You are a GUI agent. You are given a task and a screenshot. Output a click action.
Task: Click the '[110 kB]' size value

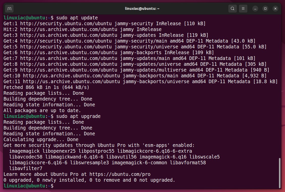pyautogui.click(x=195, y=24)
